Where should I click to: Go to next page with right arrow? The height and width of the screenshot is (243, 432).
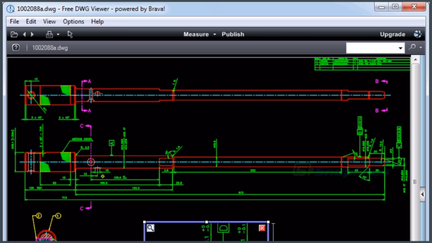(x=32, y=34)
